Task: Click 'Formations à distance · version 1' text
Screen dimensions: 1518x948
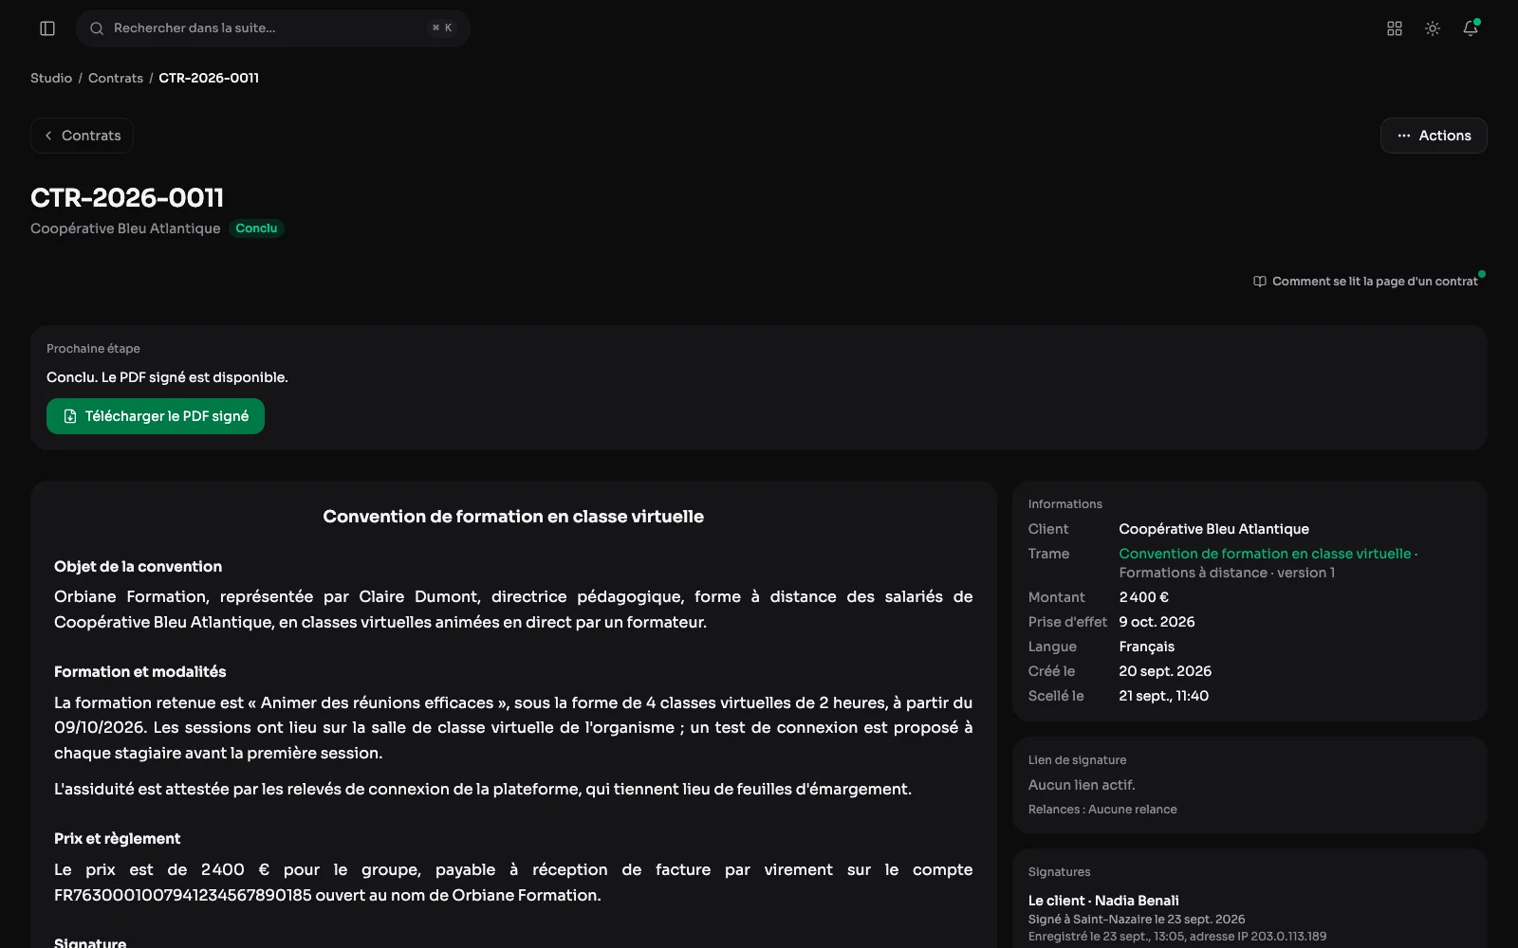Action: pyautogui.click(x=1227, y=573)
